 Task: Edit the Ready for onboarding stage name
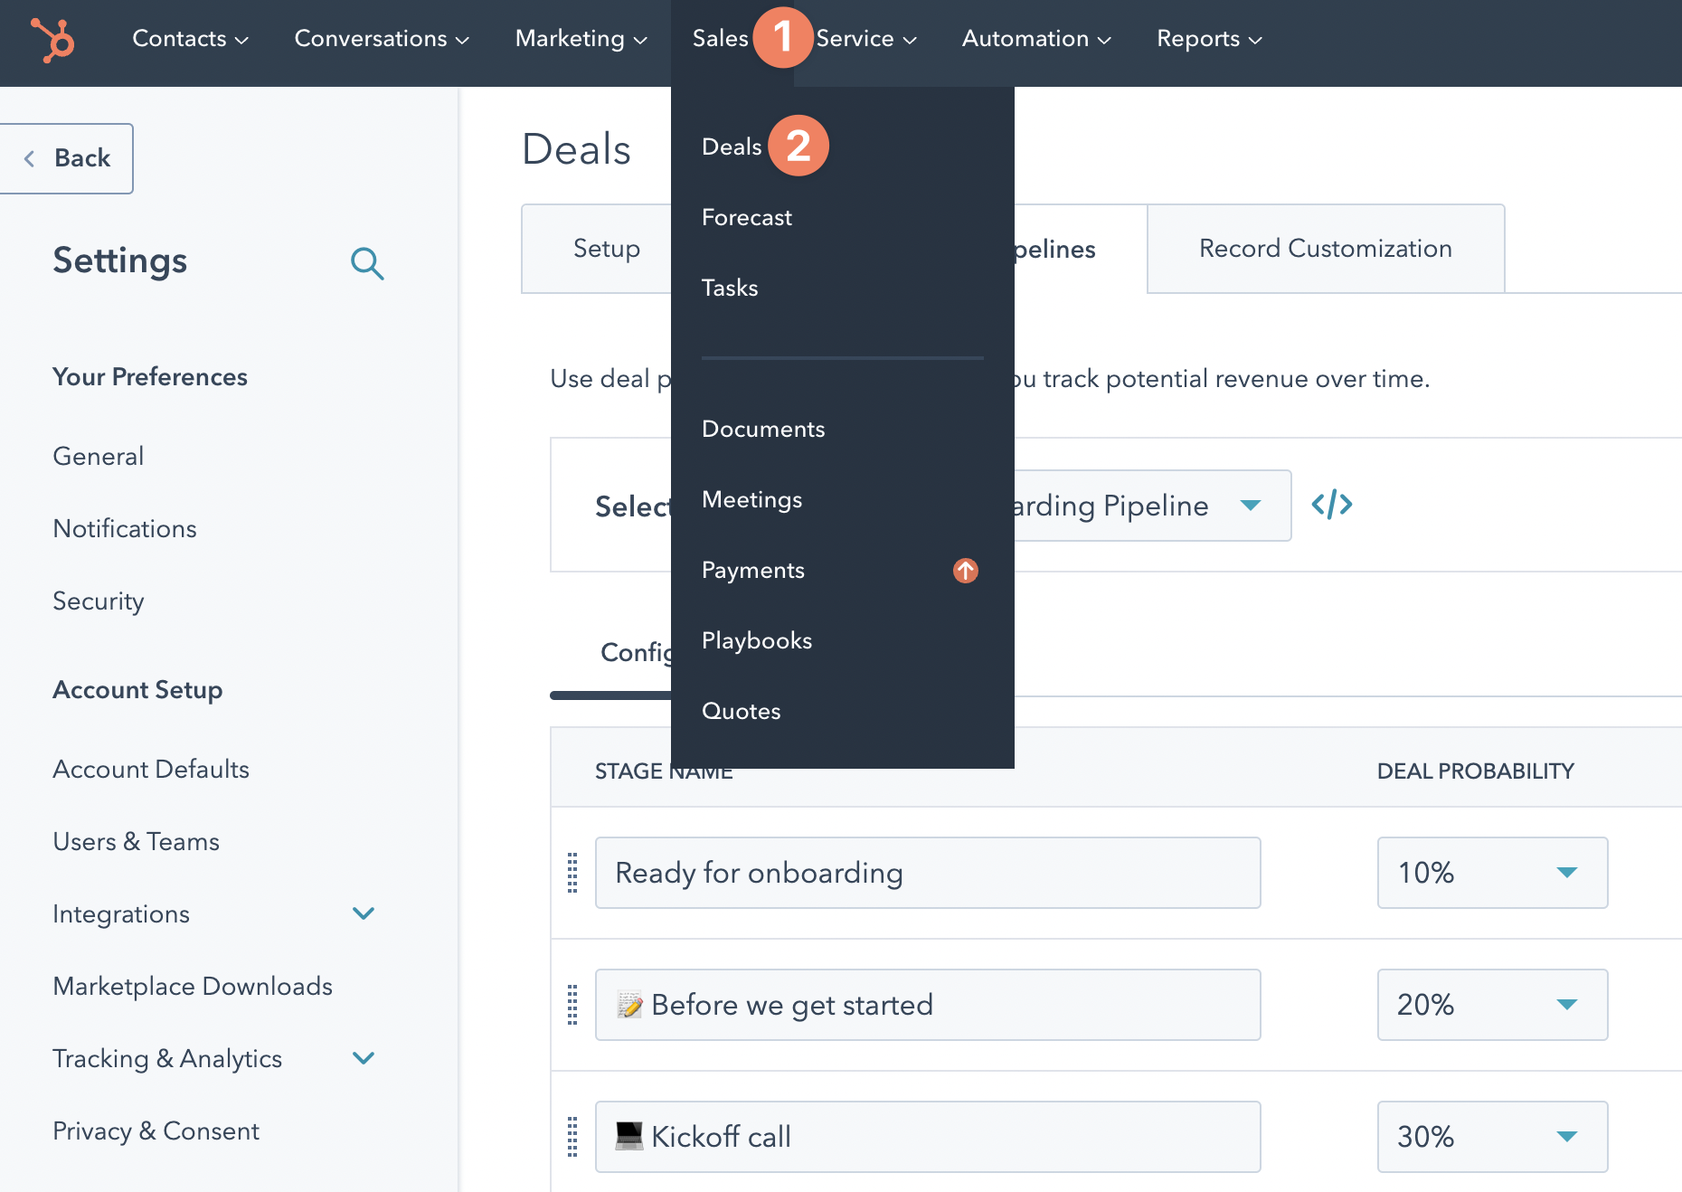(x=928, y=873)
